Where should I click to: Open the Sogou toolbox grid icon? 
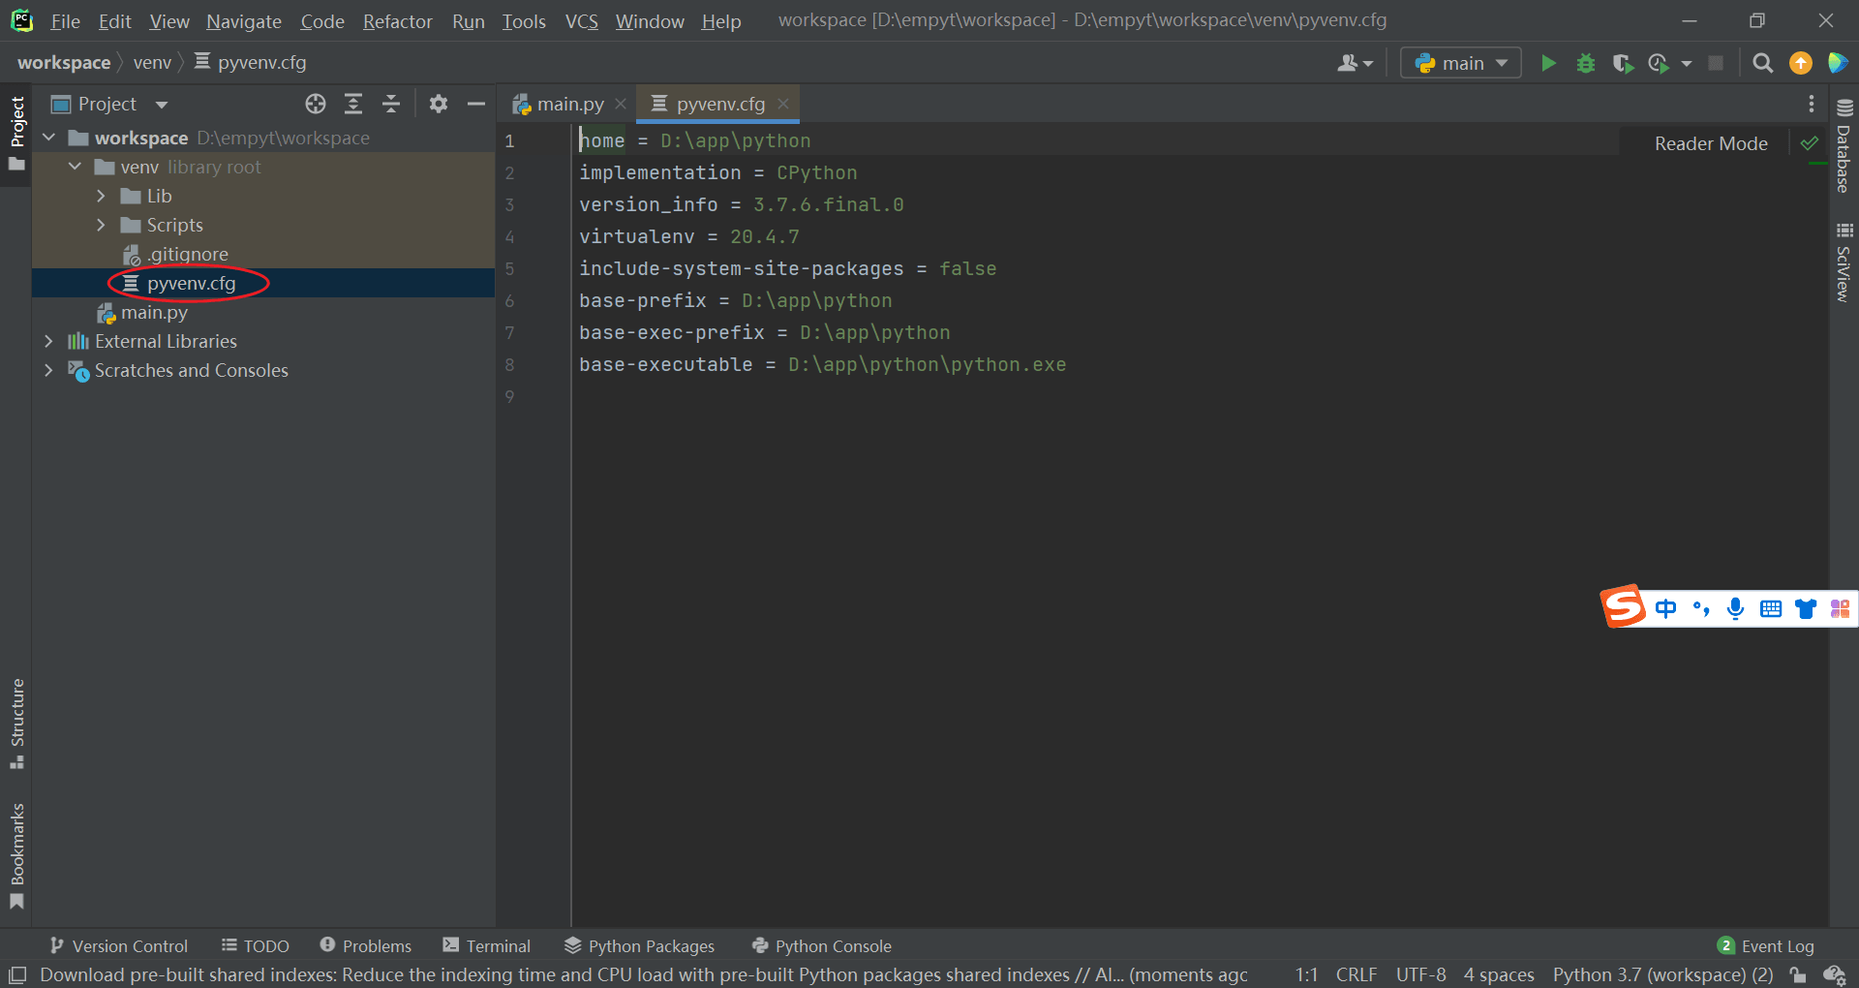tap(1840, 608)
